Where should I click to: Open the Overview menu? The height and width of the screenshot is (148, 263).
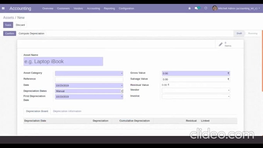click(x=48, y=9)
